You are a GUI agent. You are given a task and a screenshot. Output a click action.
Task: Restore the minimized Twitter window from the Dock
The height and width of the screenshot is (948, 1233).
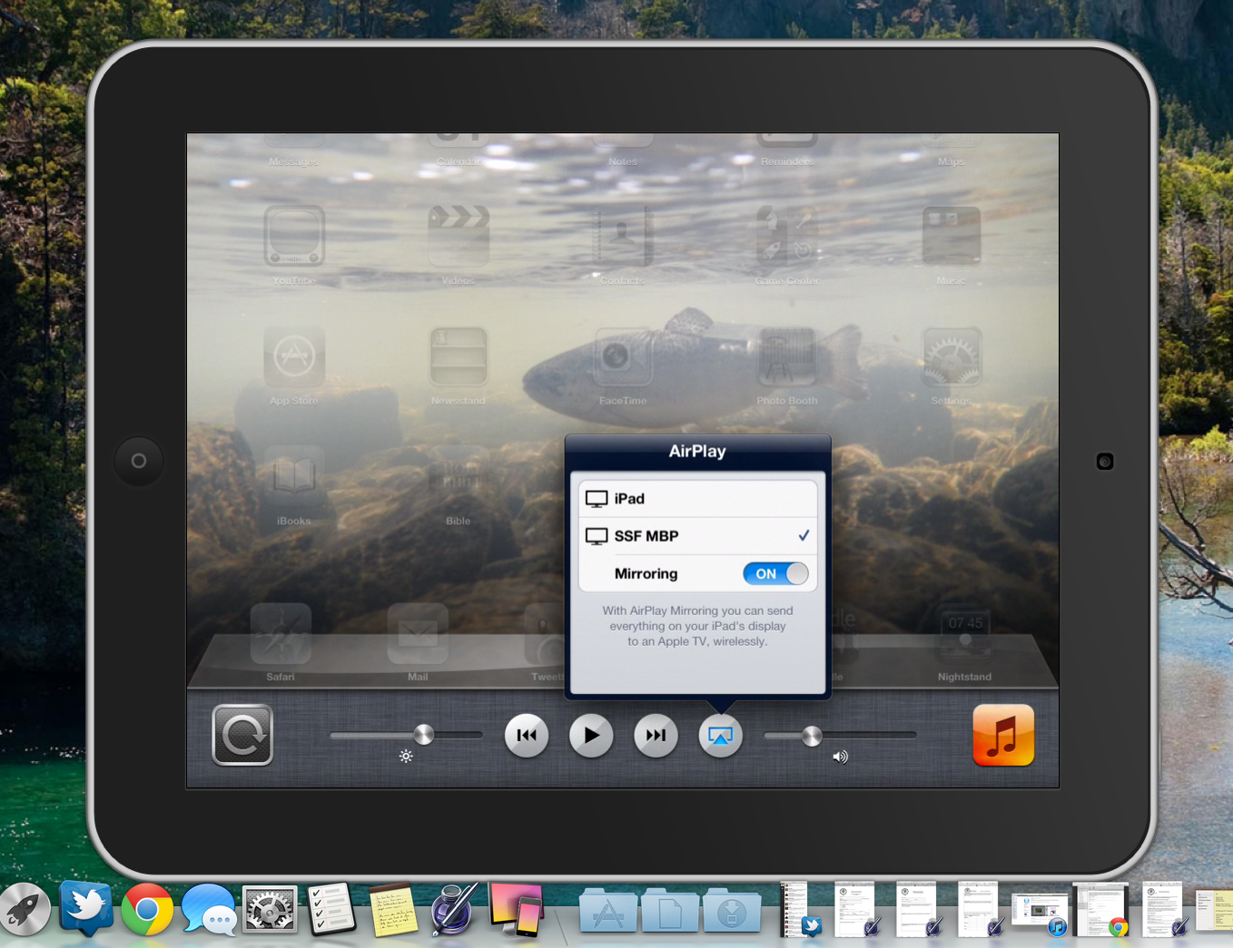pyautogui.click(x=802, y=909)
